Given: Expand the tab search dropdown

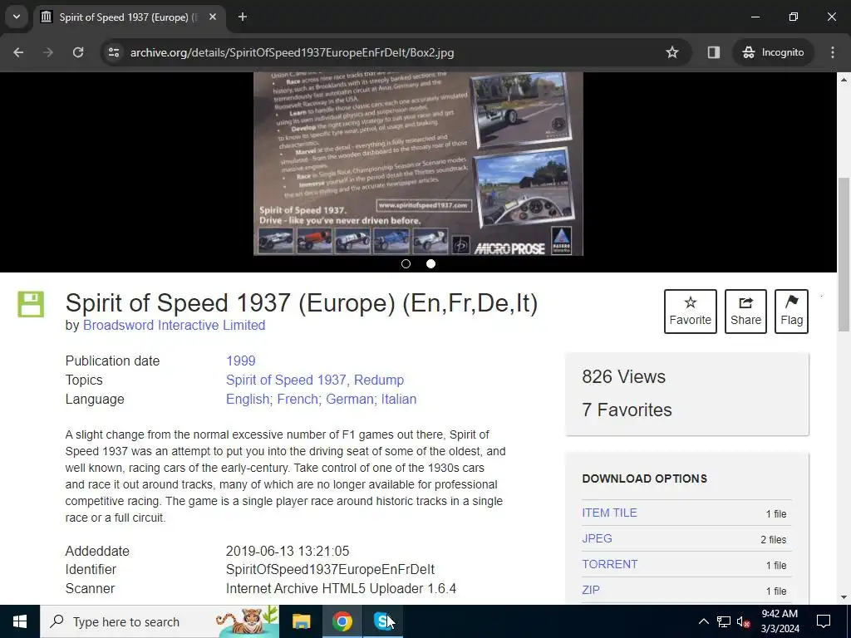Looking at the screenshot, I should click(17, 17).
